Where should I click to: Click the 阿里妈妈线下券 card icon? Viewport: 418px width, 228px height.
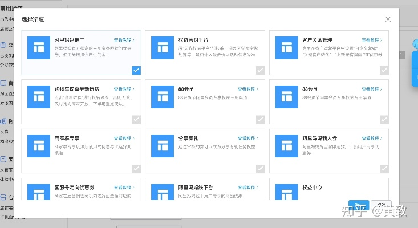[x=163, y=192]
